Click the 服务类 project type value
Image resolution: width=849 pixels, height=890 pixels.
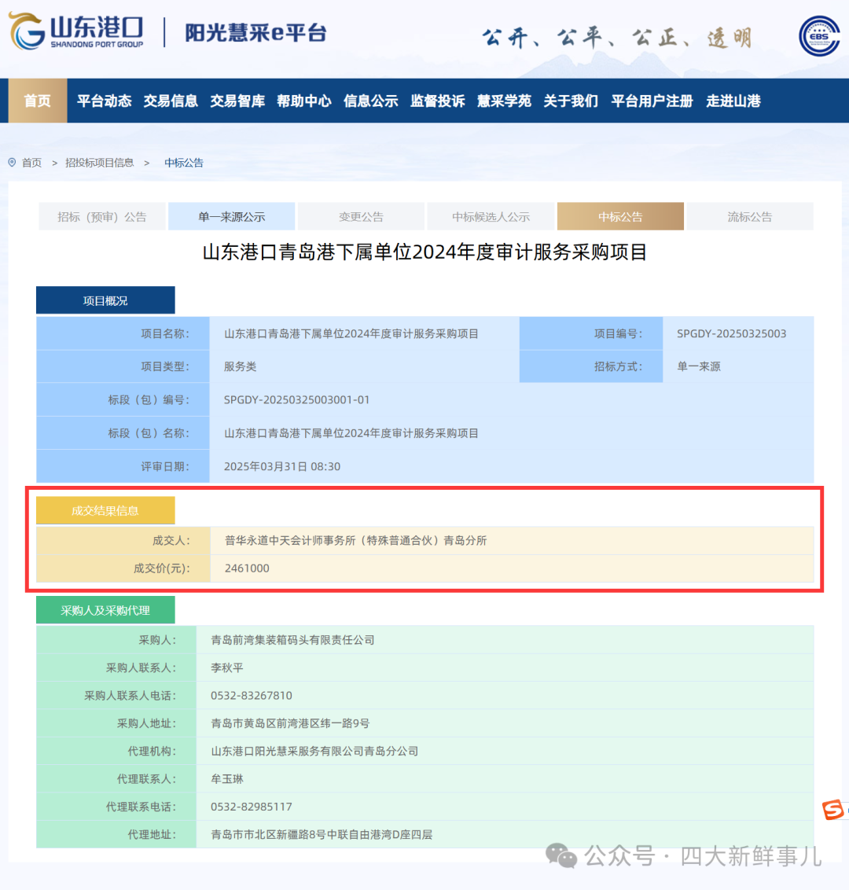coord(240,366)
